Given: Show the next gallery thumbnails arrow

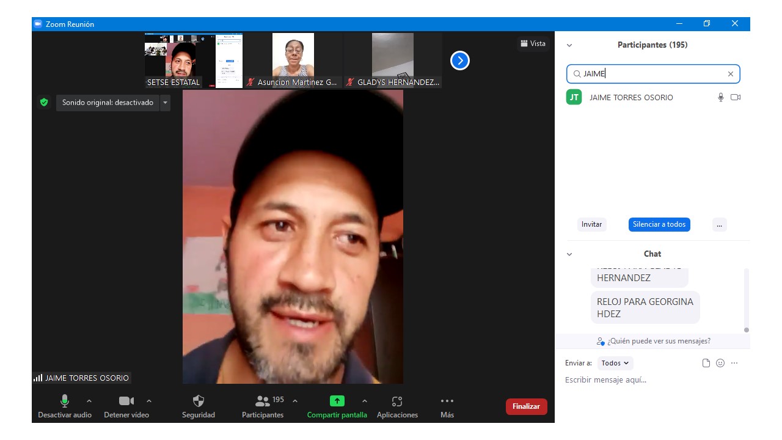Looking at the screenshot, I should pyautogui.click(x=460, y=61).
